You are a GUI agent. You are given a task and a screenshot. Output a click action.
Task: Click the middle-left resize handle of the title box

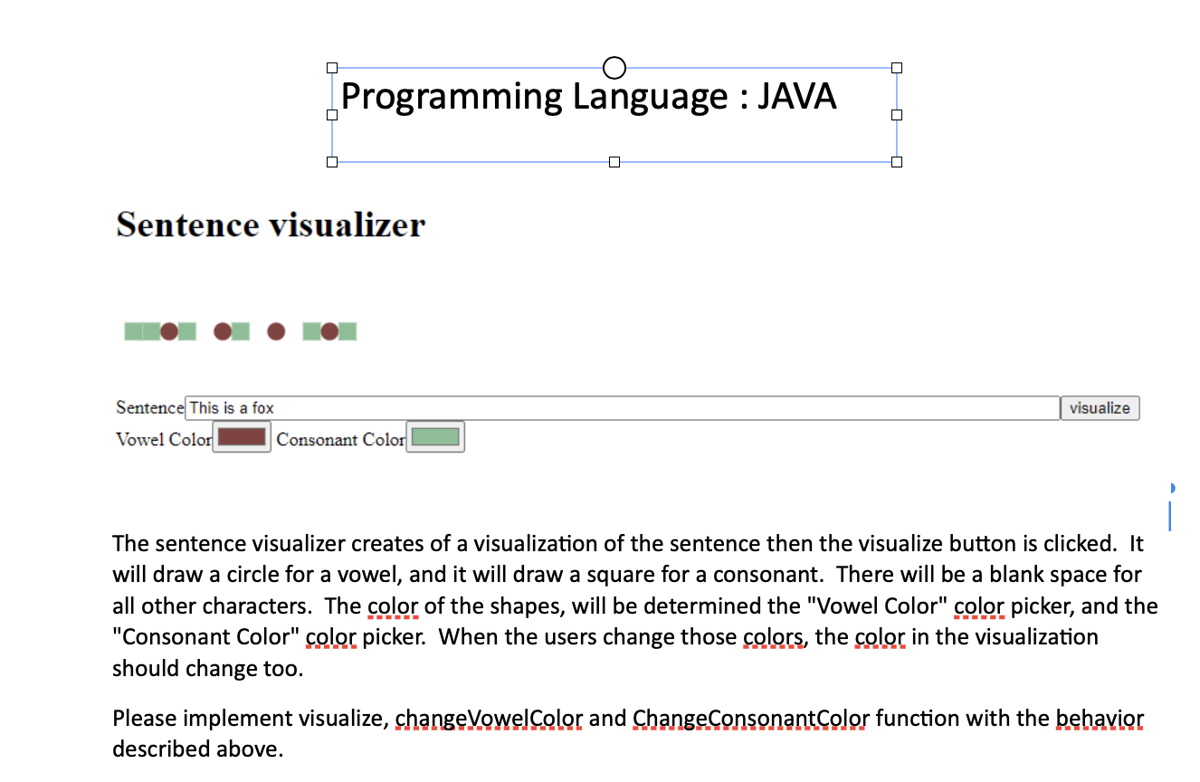[331, 114]
